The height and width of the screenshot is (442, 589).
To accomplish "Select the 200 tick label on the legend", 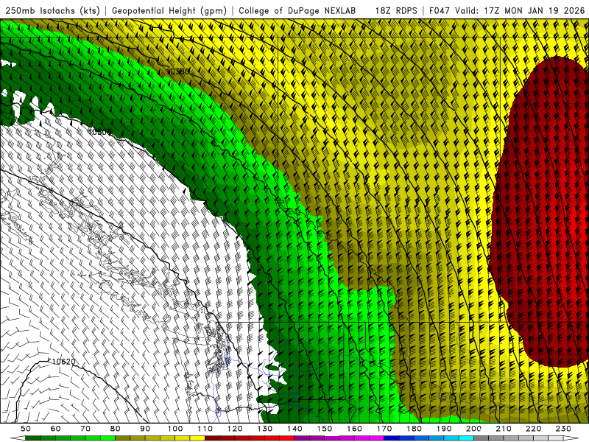I will tap(474, 429).
